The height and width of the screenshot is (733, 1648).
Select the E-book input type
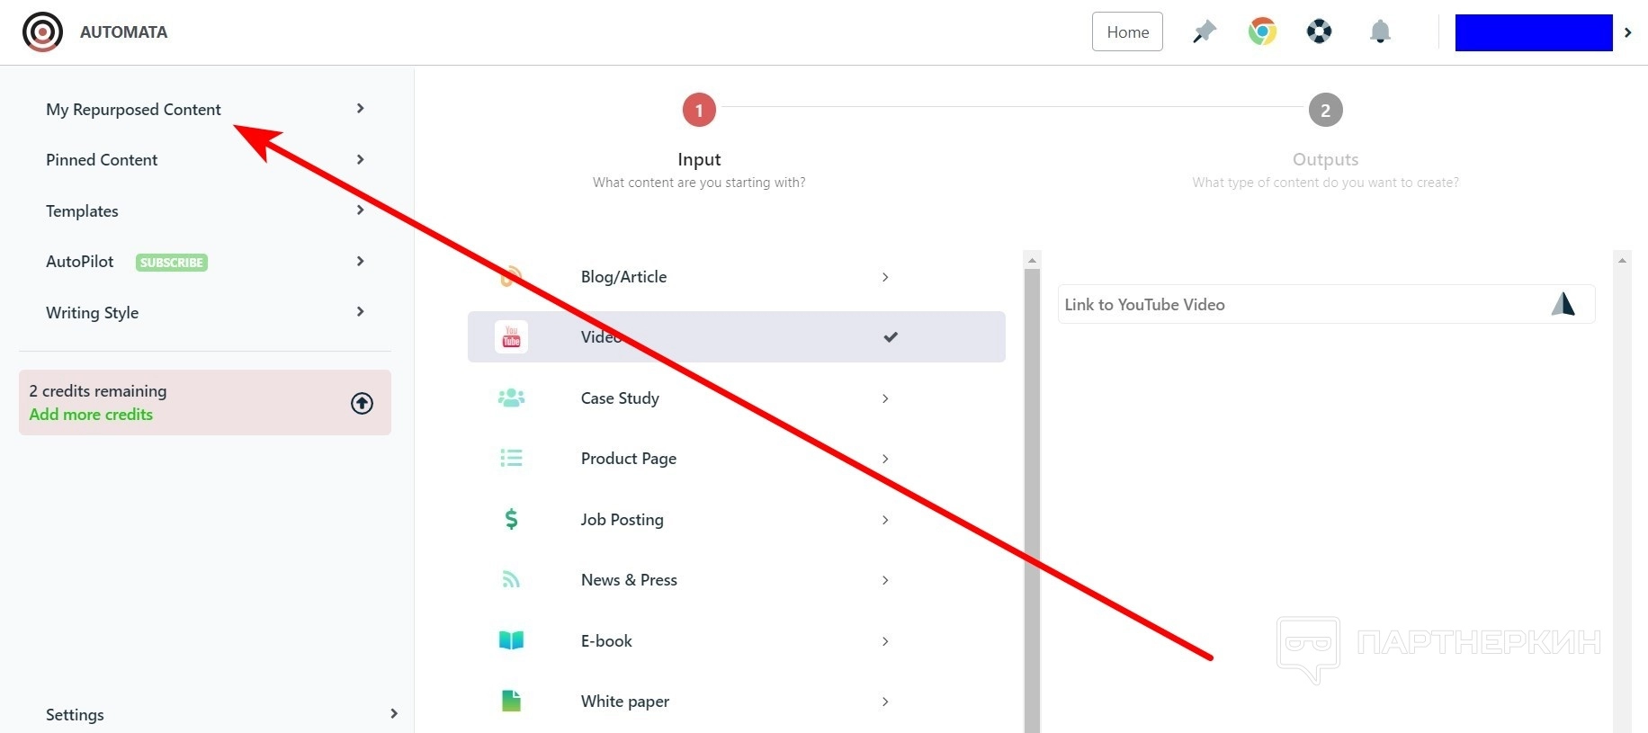(737, 641)
